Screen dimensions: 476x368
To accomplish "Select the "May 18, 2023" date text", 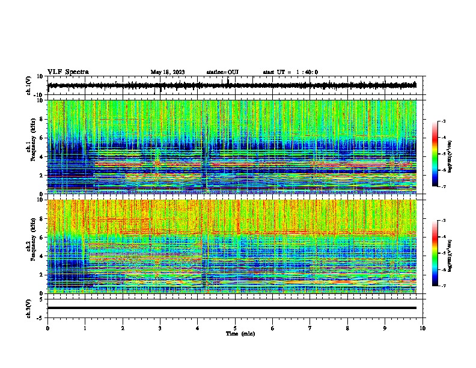I will (168, 72).
